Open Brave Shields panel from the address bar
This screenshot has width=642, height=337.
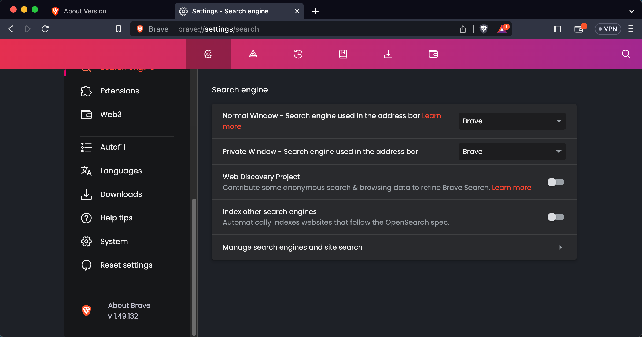pyautogui.click(x=483, y=29)
